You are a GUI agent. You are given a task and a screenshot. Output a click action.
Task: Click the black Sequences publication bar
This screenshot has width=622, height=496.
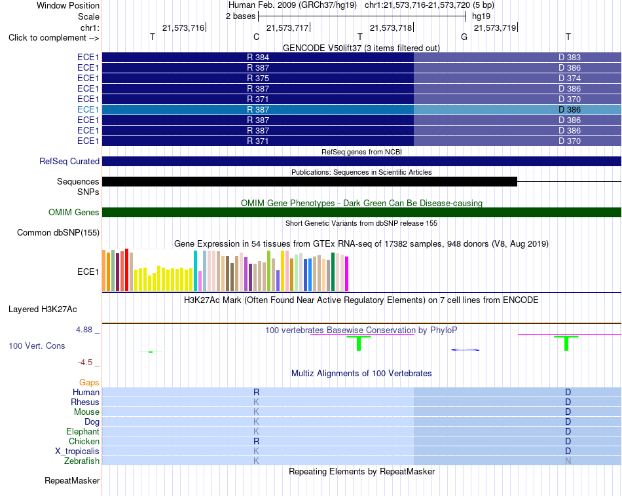pyautogui.click(x=310, y=182)
